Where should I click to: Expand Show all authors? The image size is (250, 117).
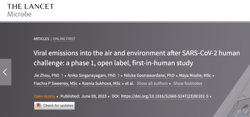pos(152,84)
